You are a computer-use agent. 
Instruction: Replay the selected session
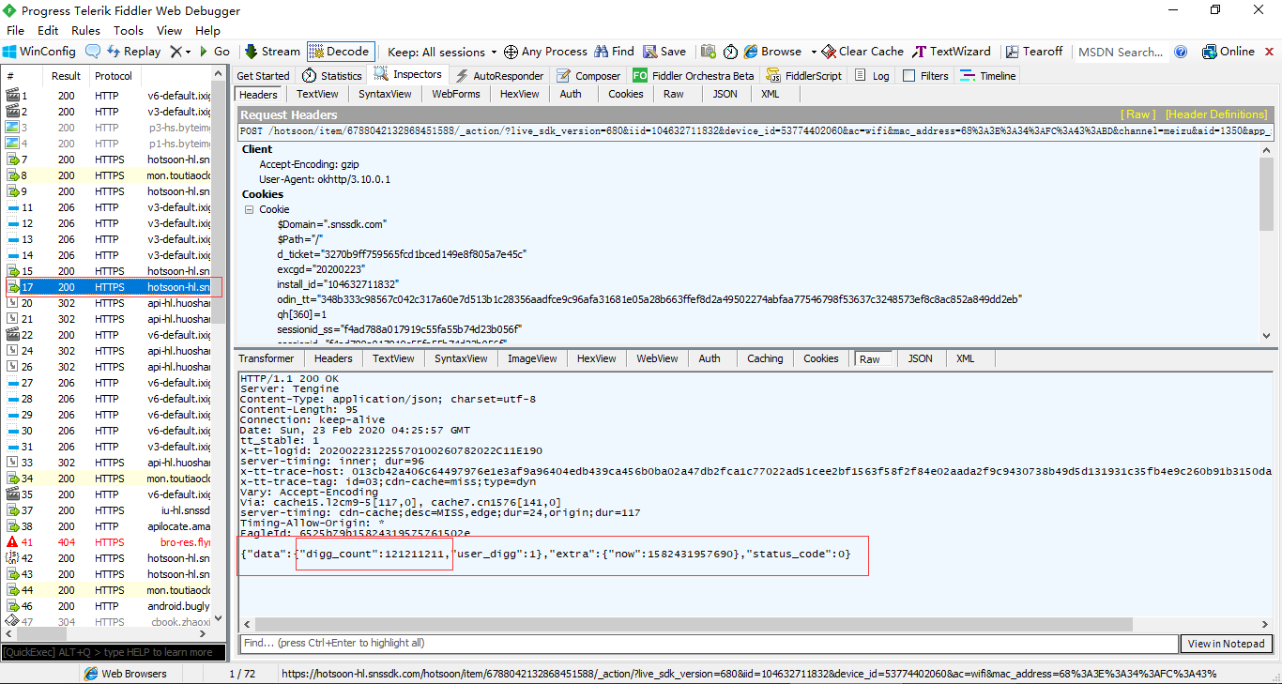pyautogui.click(x=133, y=52)
